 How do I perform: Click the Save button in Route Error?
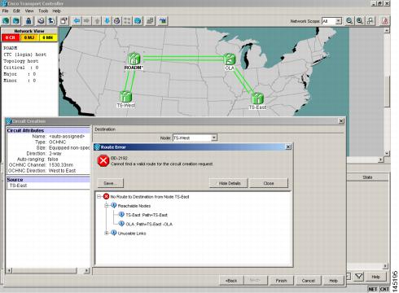point(110,183)
